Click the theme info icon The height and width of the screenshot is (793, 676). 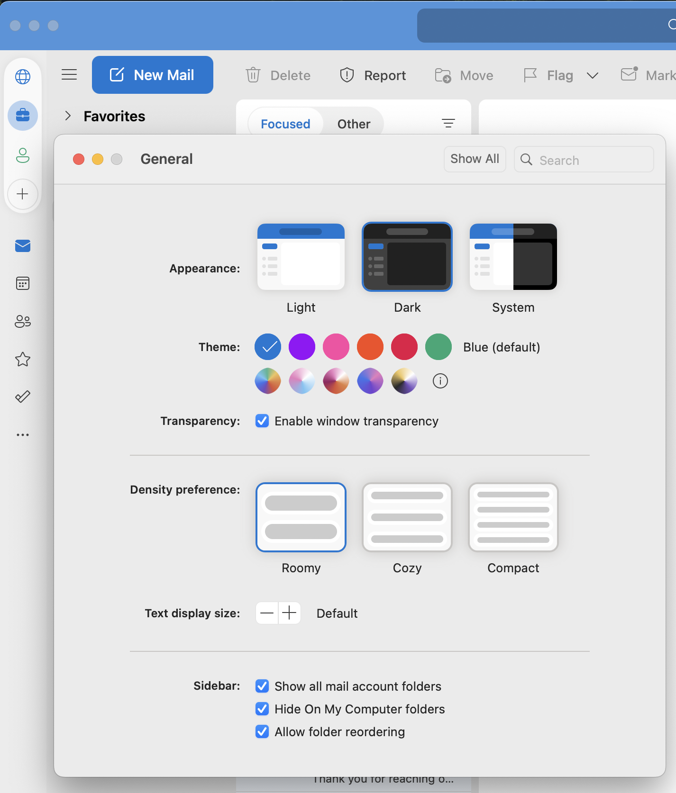click(x=440, y=381)
